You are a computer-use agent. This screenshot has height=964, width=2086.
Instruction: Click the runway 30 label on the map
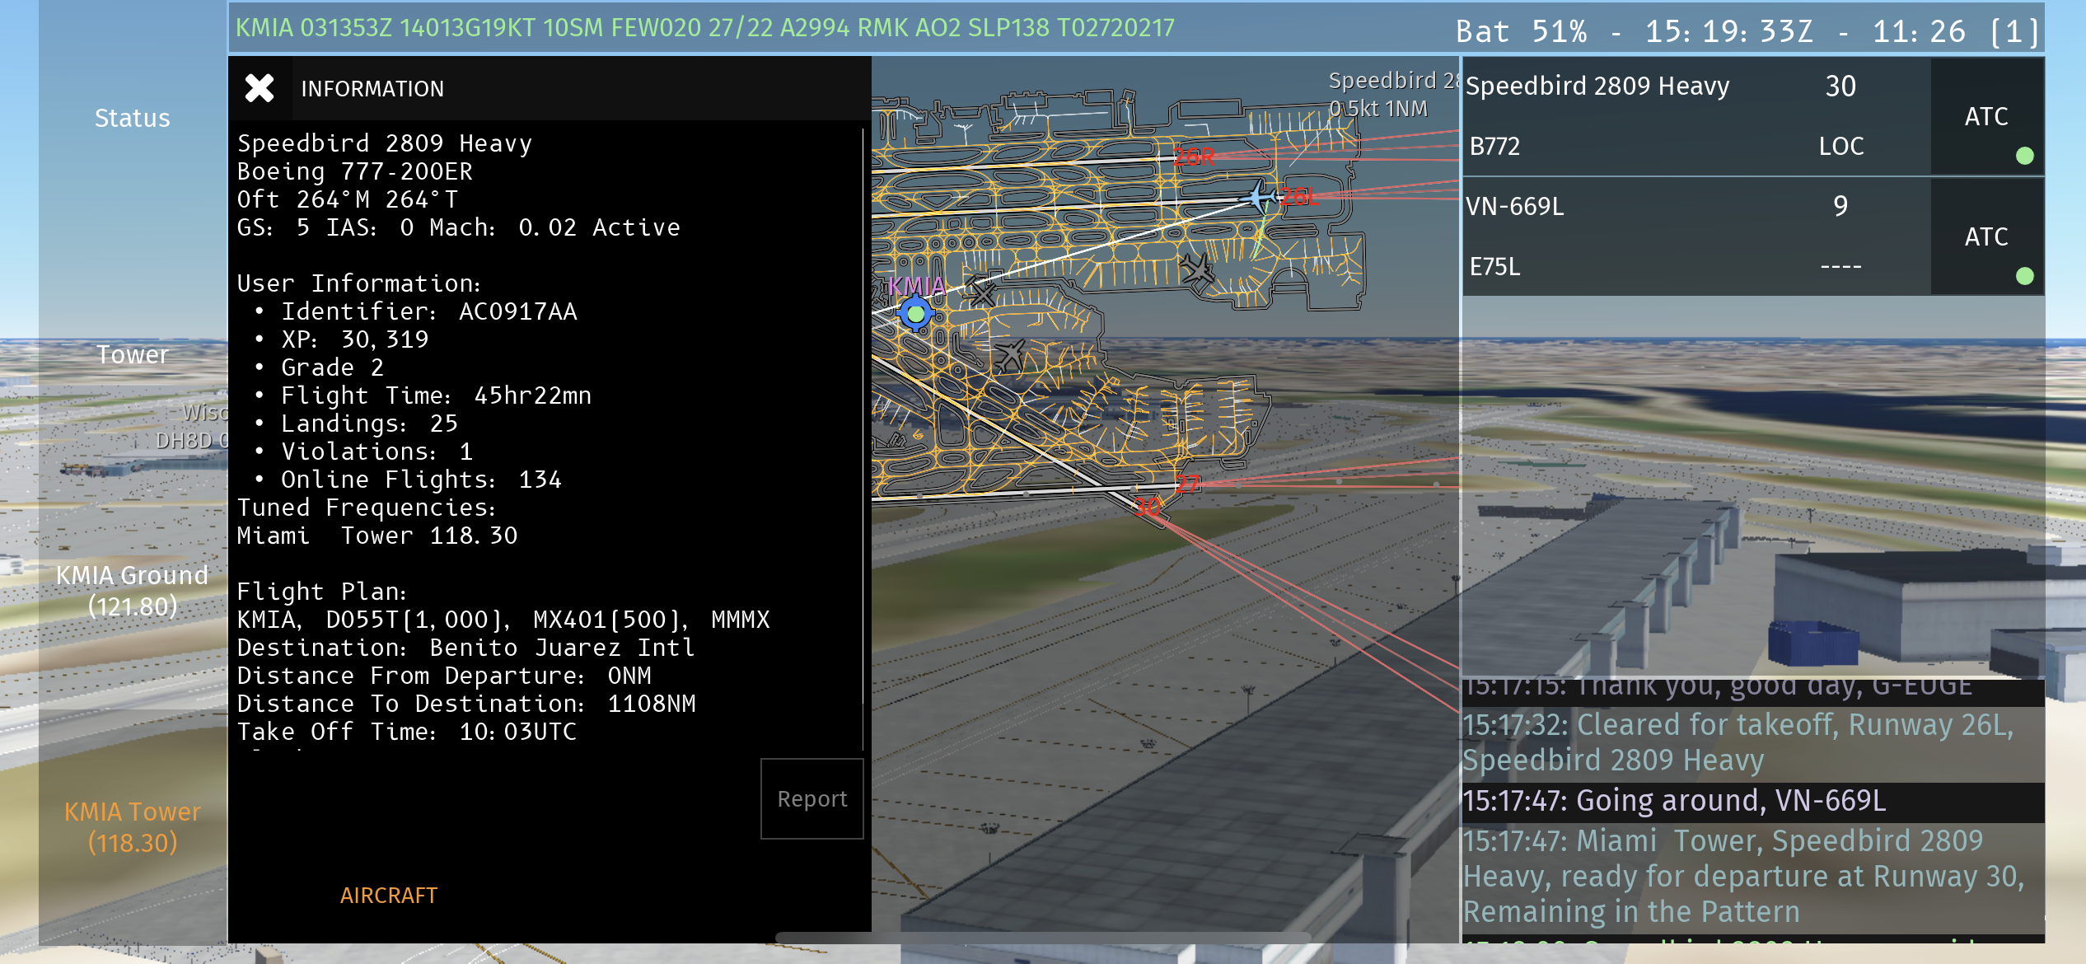tap(1148, 507)
